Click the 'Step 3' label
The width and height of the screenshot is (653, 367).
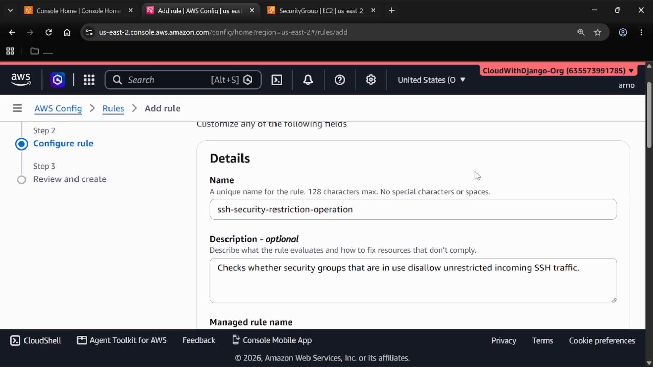(x=44, y=167)
